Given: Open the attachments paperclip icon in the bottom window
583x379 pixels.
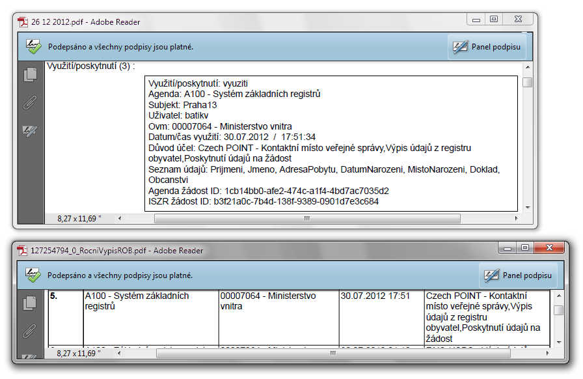Looking at the screenshot, I should coord(29,331).
